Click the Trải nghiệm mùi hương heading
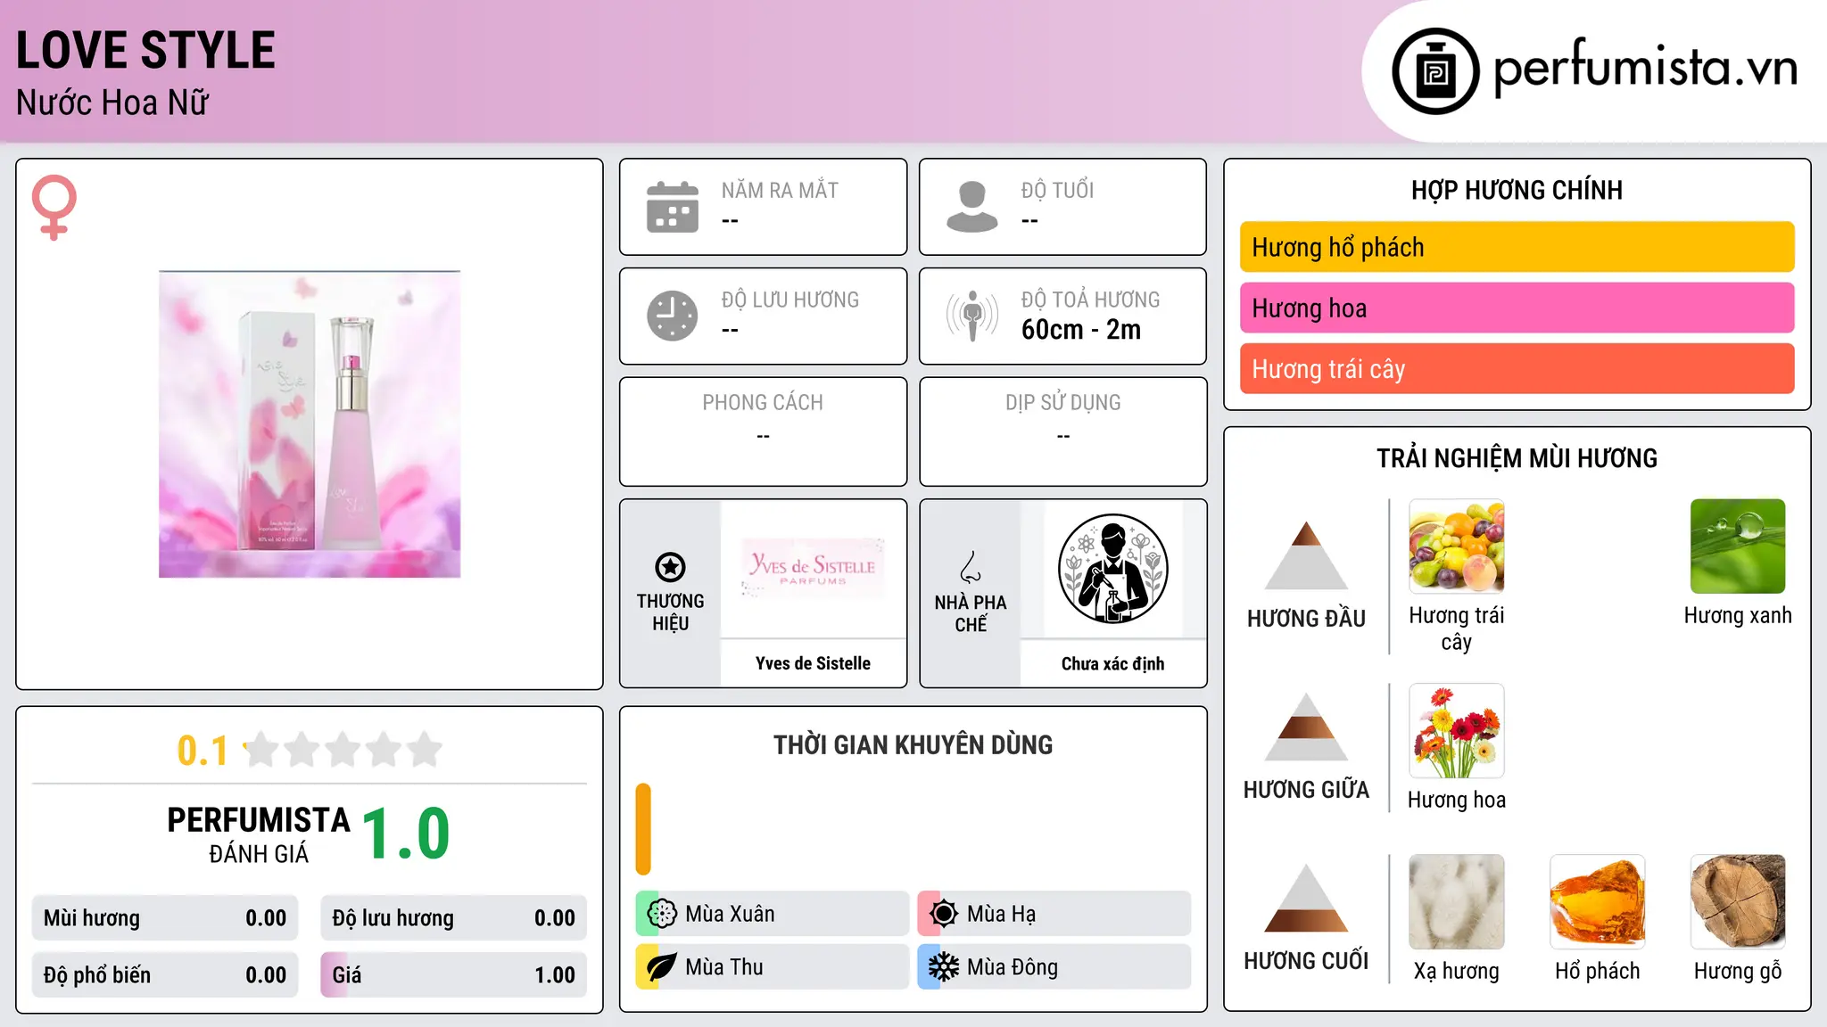Image resolution: width=1827 pixels, height=1027 pixels. pos(1517,458)
